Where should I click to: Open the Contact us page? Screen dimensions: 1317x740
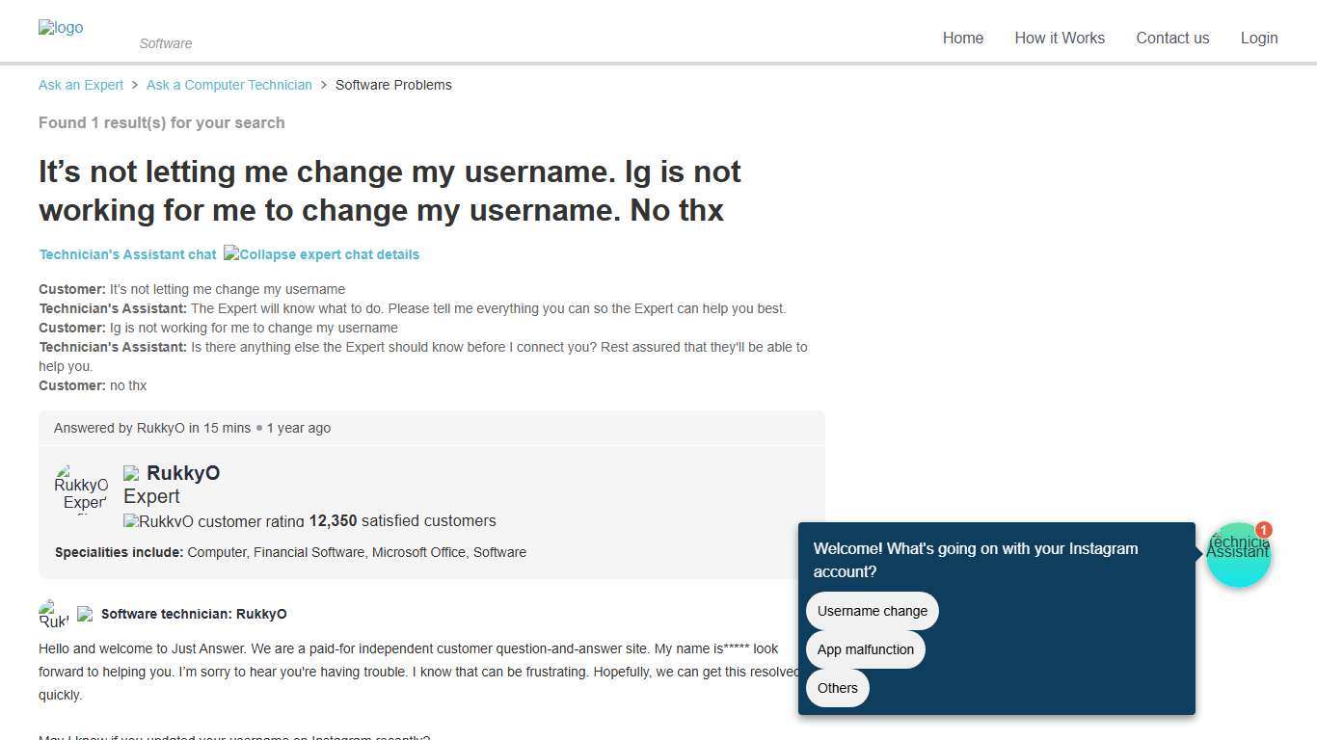(x=1172, y=38)
